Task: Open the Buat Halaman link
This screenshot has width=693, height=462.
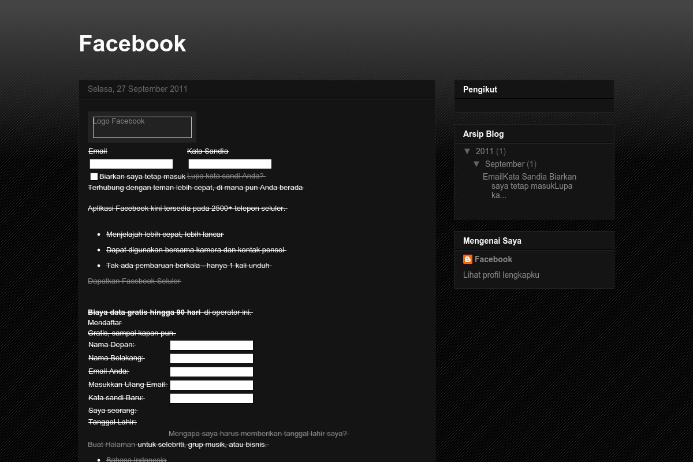Action: coord(111,445)
